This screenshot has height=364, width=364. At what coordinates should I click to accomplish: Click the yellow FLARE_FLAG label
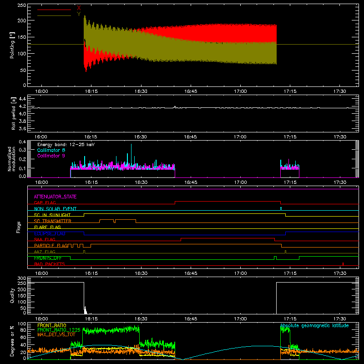tap(47, 227)
